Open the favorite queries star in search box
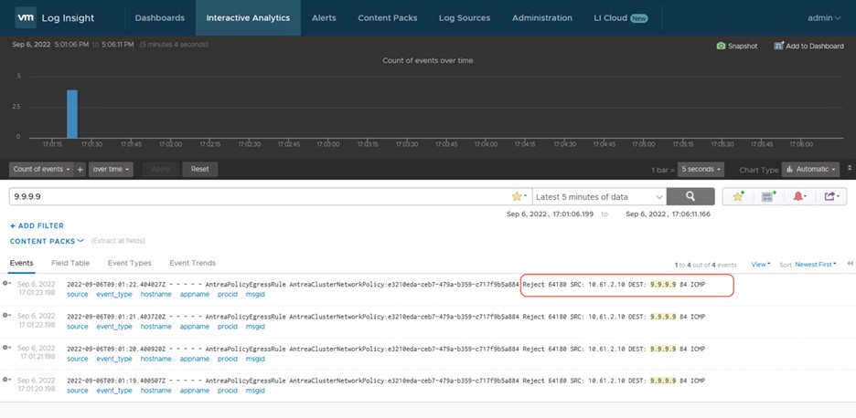Image resolution: width=856 pixels, height=418 pixels. [x=518, y=196]
